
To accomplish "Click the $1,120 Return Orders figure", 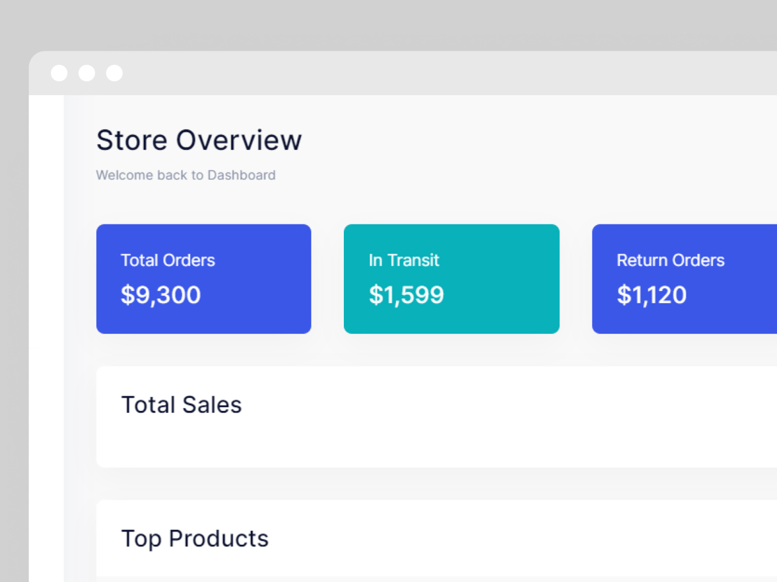I will (x=652, y=295).
